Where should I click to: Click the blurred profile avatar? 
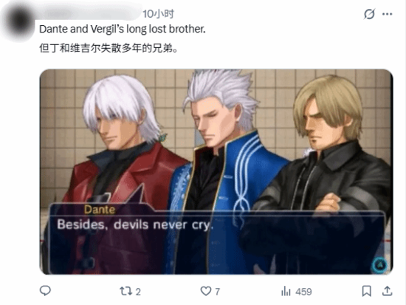[18, 21]
